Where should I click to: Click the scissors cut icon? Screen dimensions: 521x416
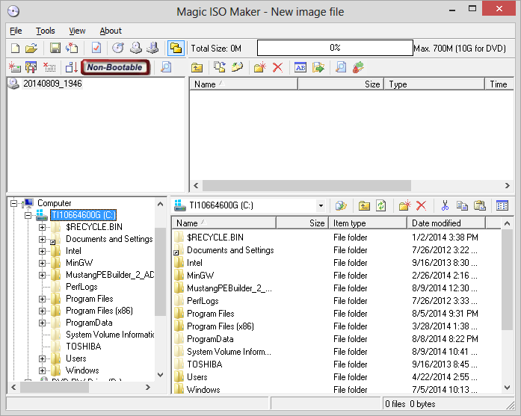pyautogui.click(x=446, y=206)
